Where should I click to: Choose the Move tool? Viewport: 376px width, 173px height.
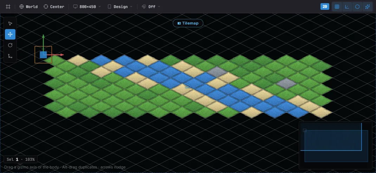[x=10, y=34]
